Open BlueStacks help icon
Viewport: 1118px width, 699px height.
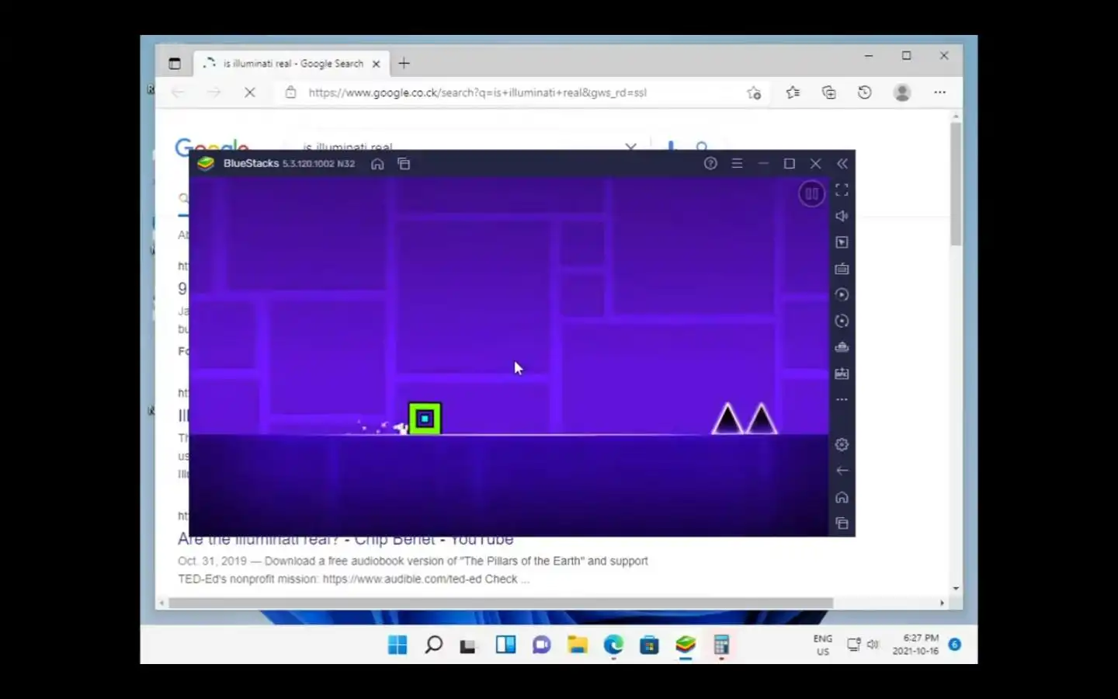pos(710,163)
